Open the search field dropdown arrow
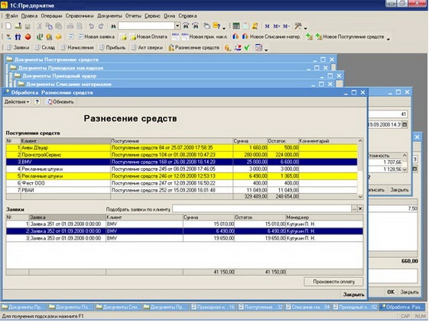 tap(177, 26)
